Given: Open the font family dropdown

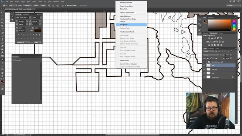Looking at the screenshot, I should pyautogui.click(x=30, y=18).
